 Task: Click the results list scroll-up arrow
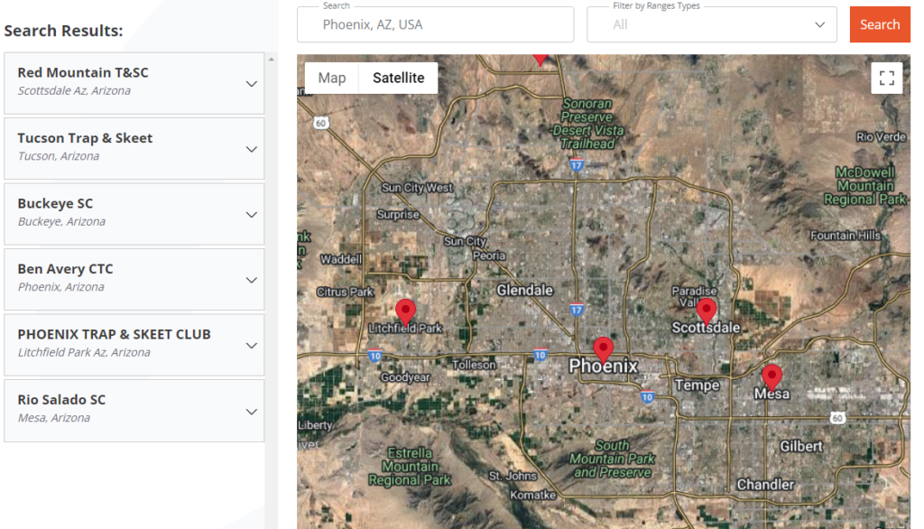tap(271, 59)
